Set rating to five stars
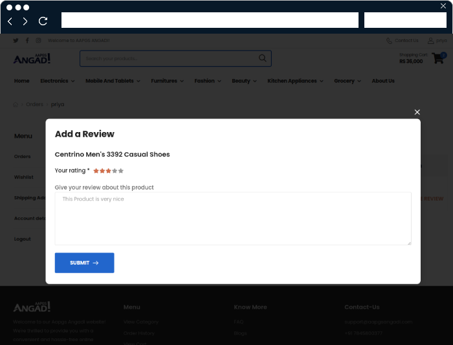Viewport: 453px width, 345px height. (121, 171)
